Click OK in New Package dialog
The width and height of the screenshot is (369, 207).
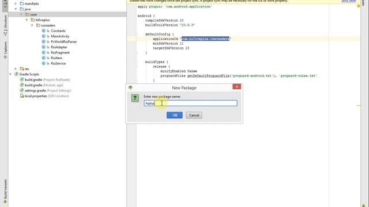(x=174, y=115)
